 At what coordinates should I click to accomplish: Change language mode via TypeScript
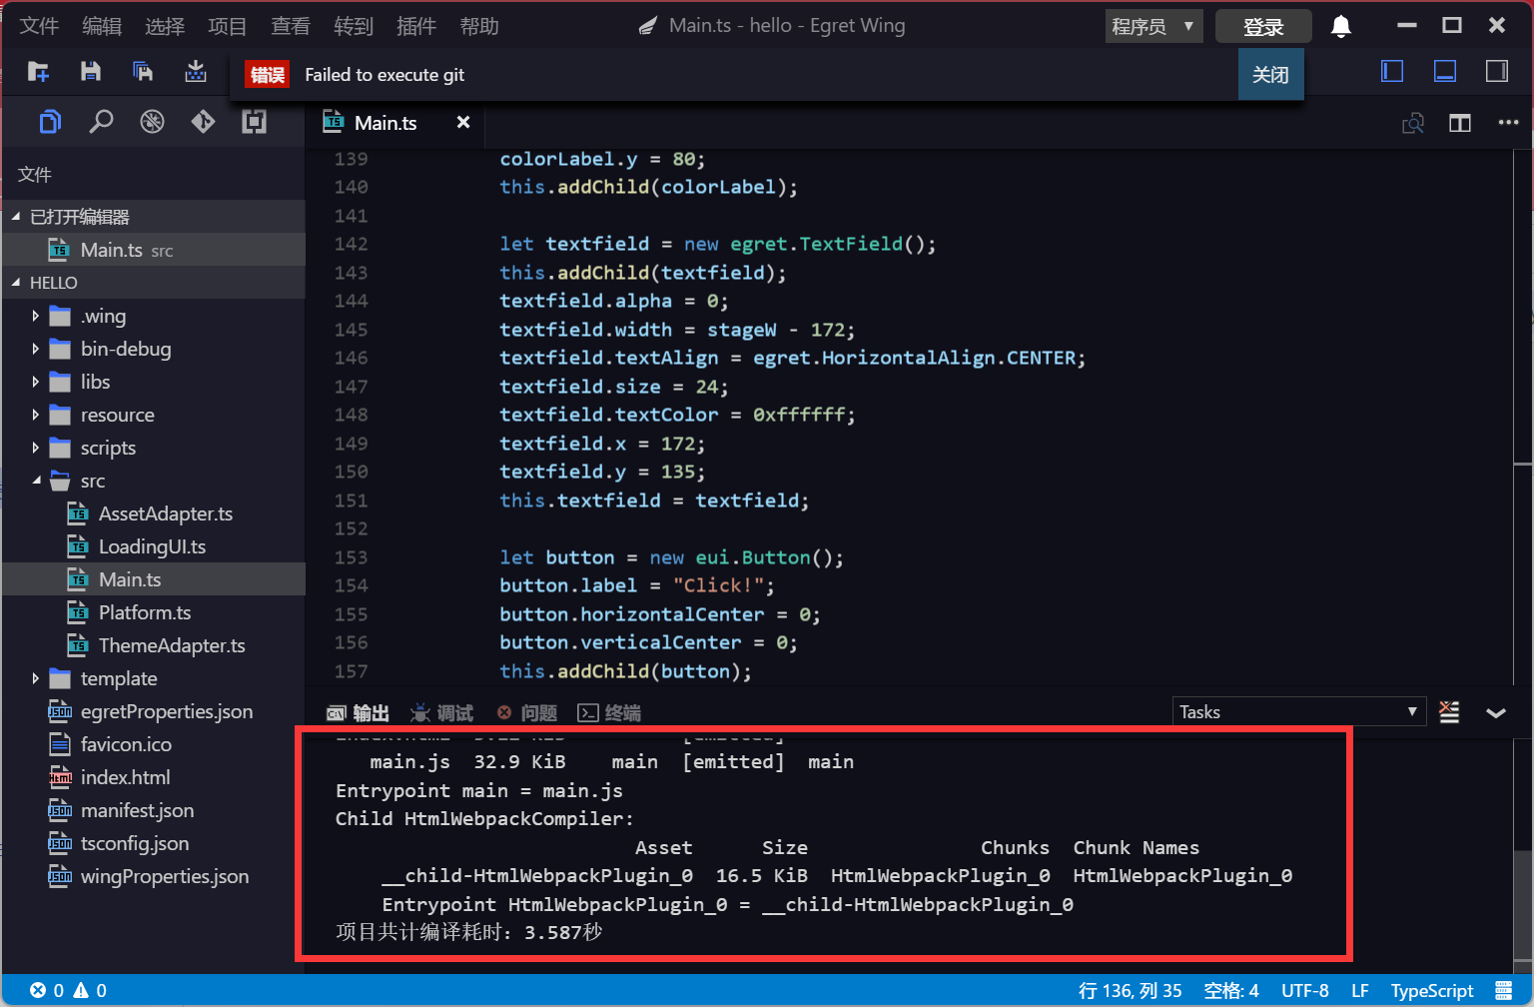coord(1431,990)
